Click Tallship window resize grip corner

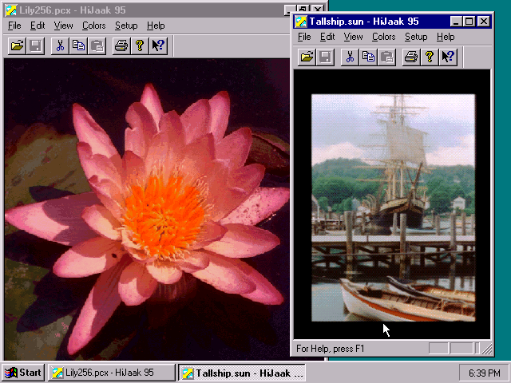click(x=487, y=349)
